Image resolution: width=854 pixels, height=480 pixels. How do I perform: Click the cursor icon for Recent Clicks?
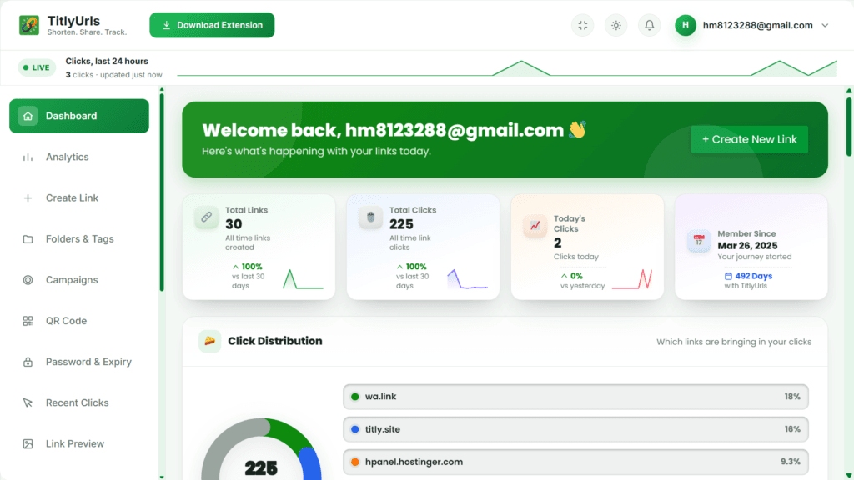pyautogui.click(x=28, y=402)
